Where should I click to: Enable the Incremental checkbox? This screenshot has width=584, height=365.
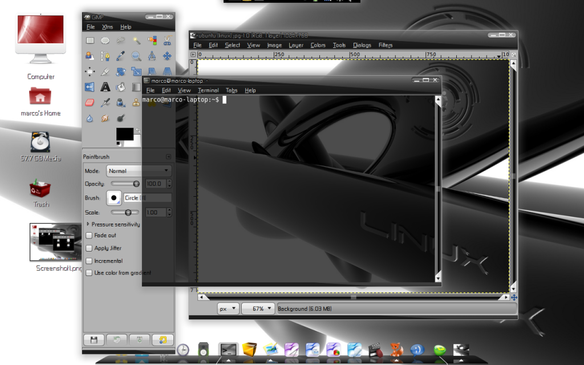click(x=89, y=261)
